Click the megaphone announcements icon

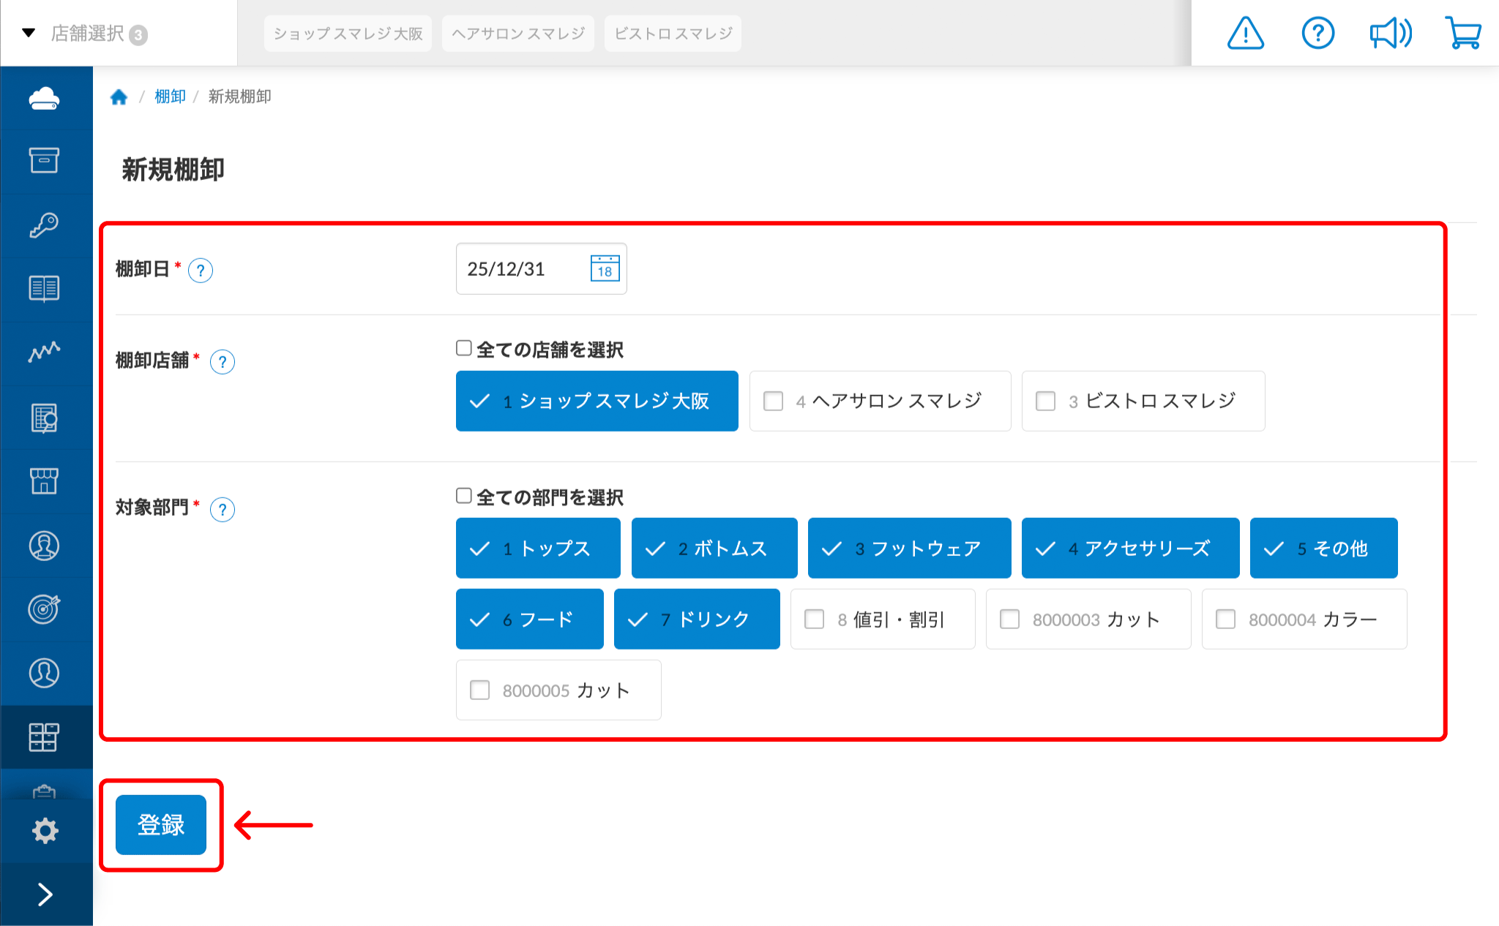(1390, 34)
